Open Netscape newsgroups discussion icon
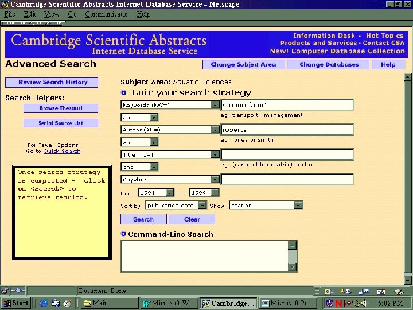 pyautogui.click(x=364, y=292)
